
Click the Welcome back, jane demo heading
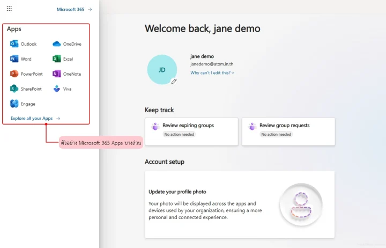click(202, 28)
